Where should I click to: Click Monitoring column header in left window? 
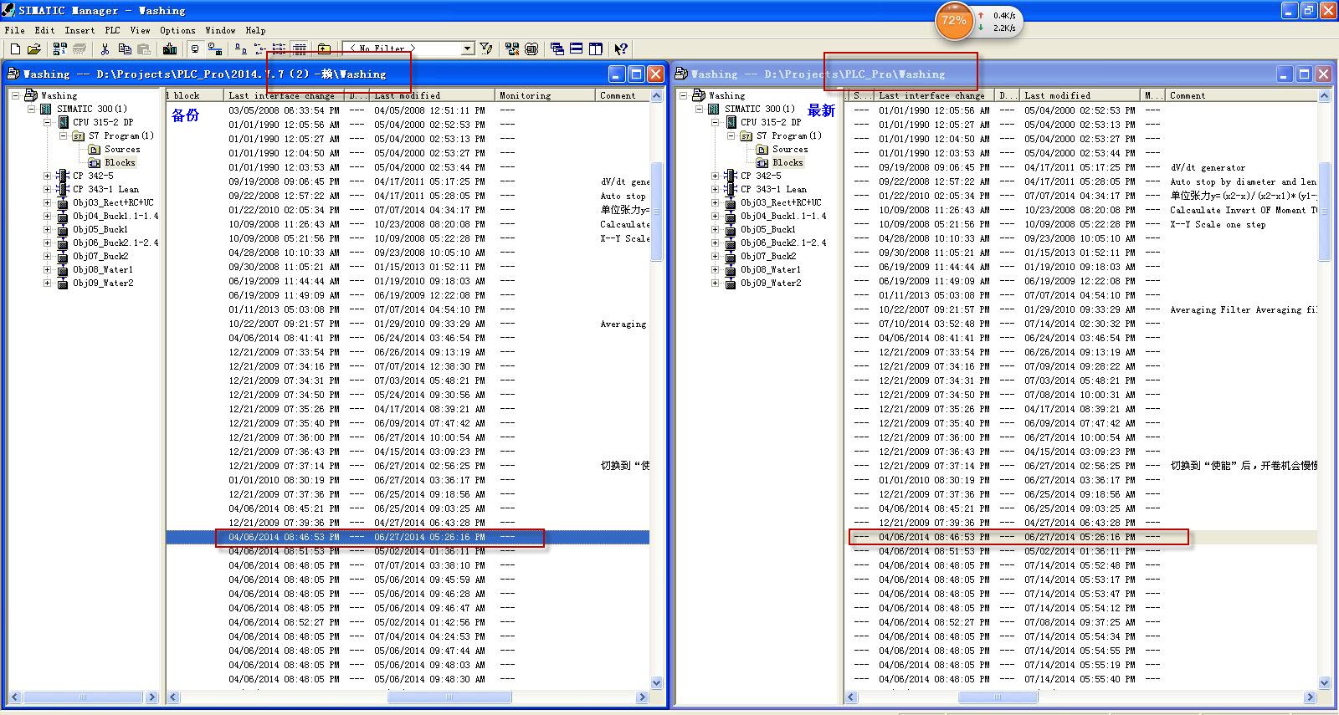coord(546,95)
